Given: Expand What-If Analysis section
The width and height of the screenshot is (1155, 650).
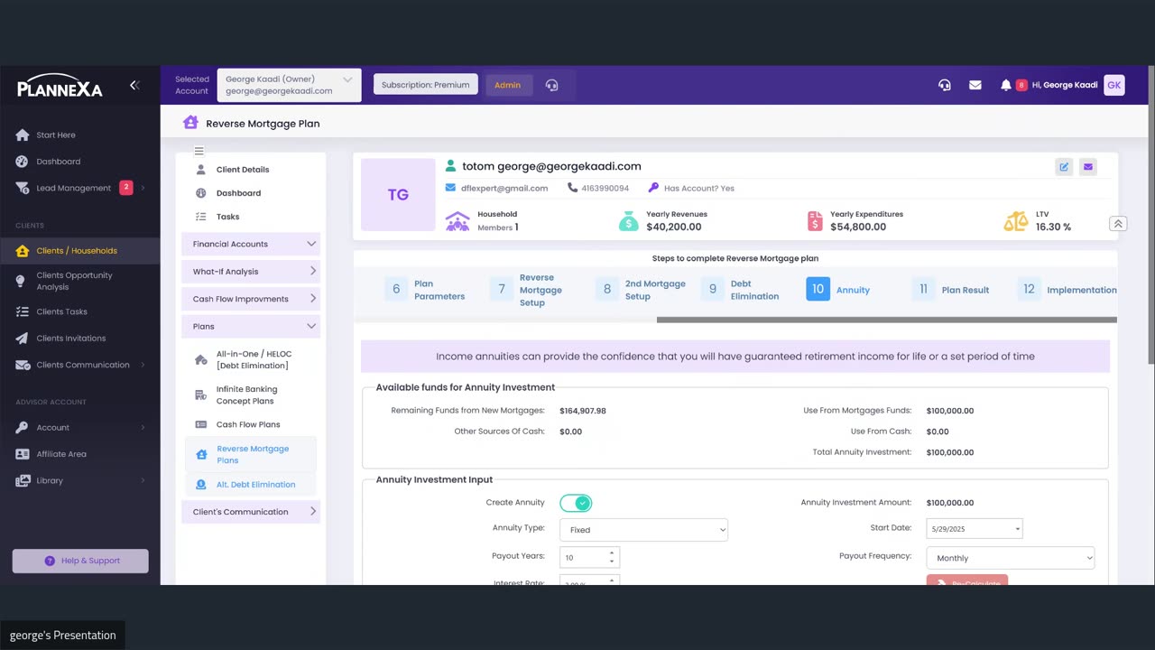Looking at the screenshot, I should point(251,271).
